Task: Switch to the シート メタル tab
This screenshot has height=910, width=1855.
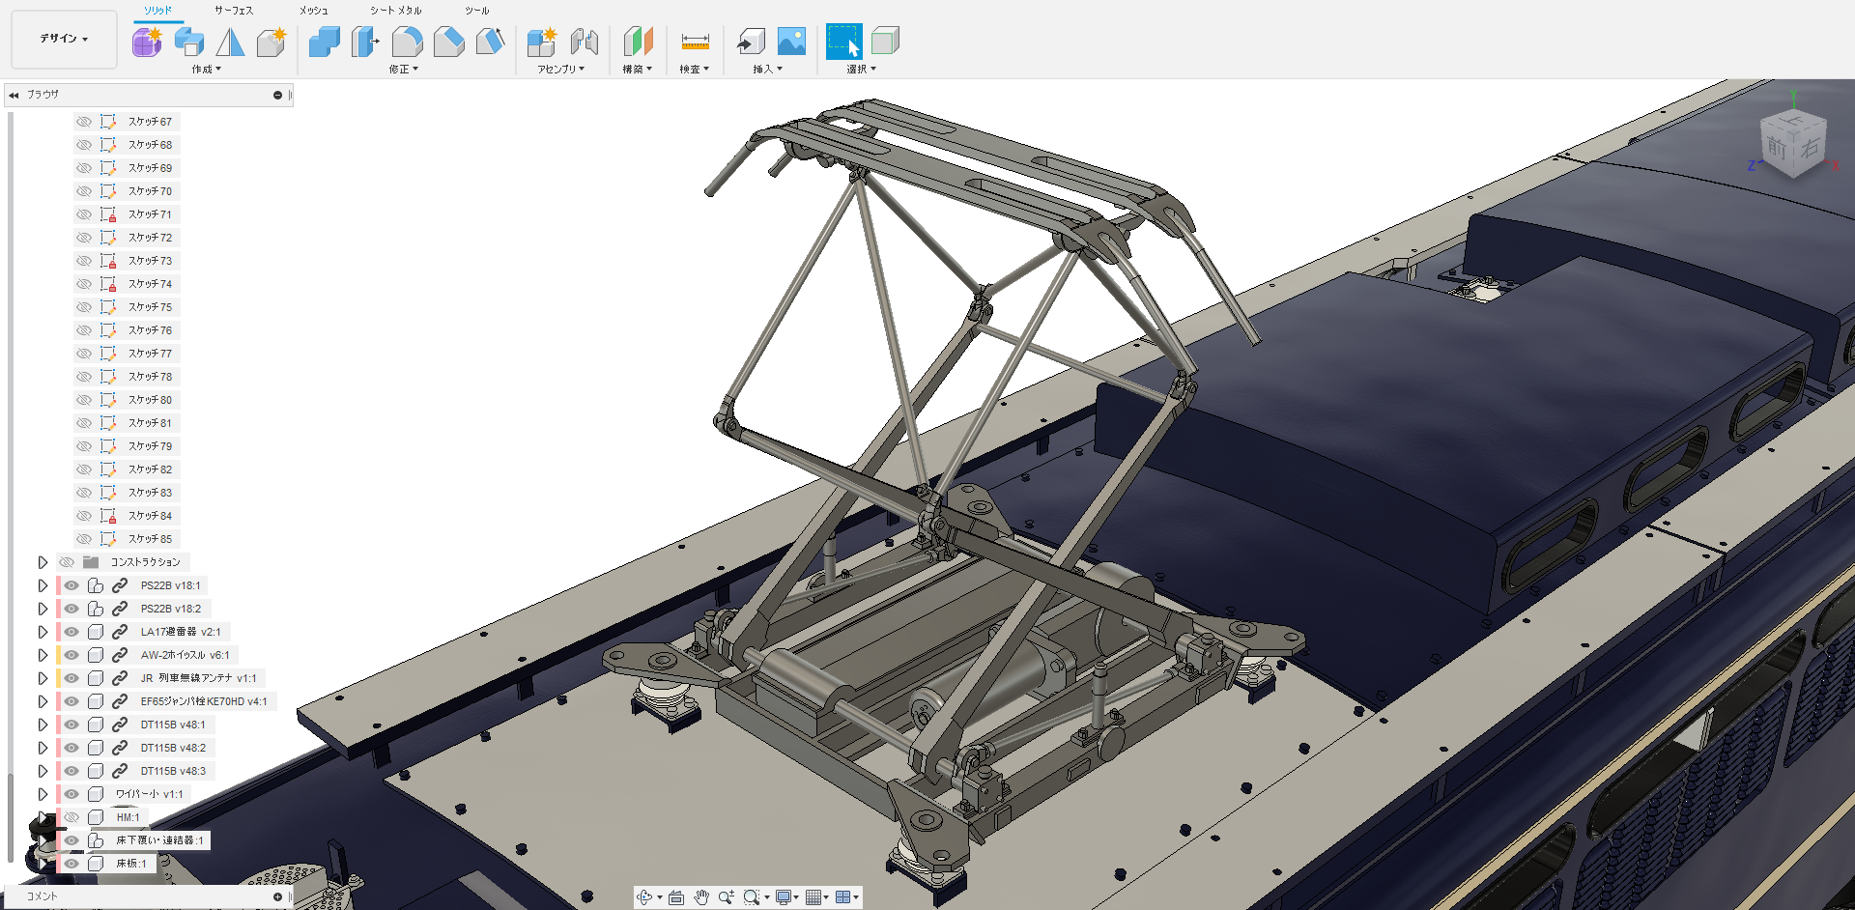Action: [x=396, y=11]
